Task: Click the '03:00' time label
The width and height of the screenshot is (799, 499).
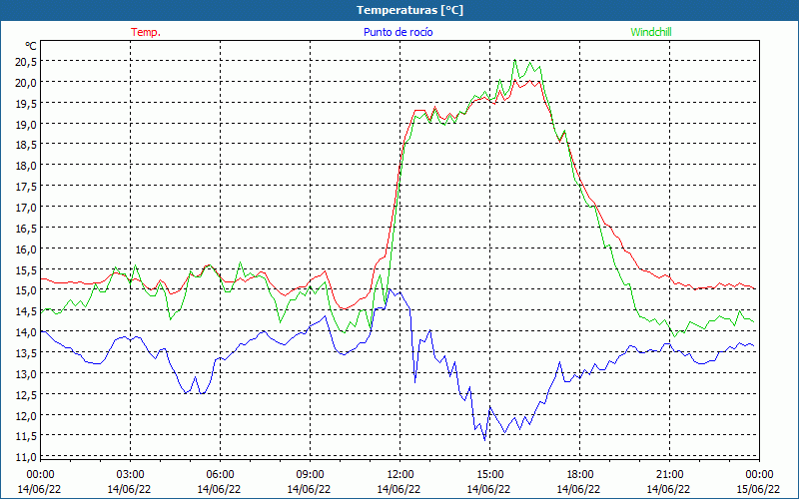Action: click(130, 474)
